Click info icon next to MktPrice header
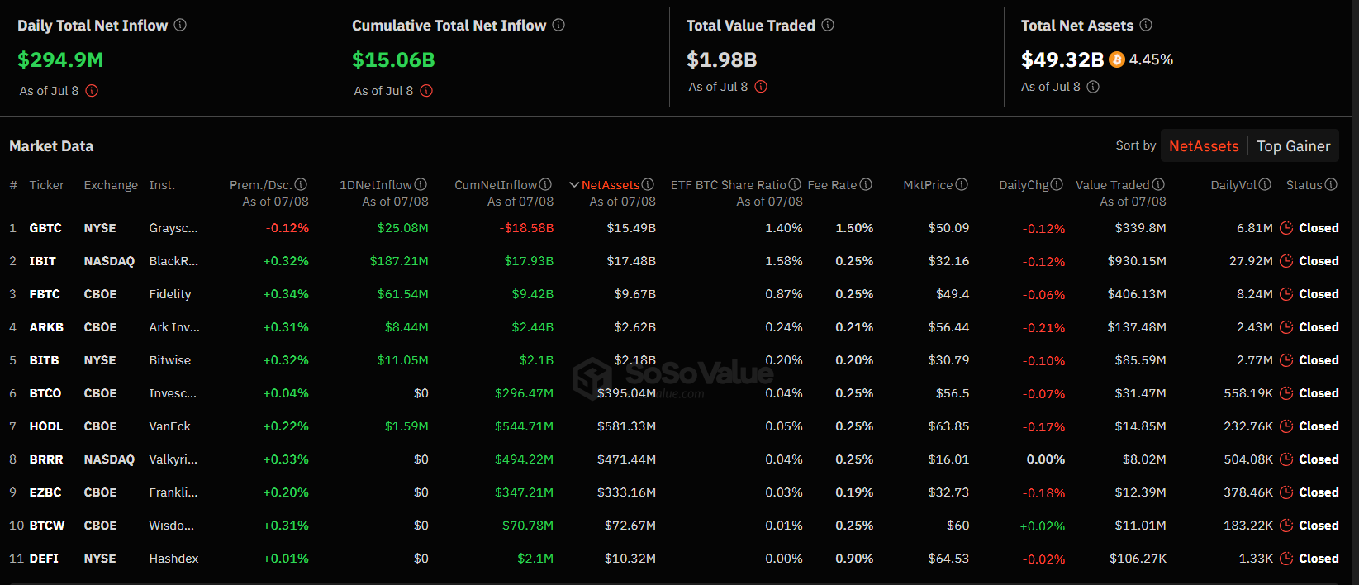This screenshot has height=585, width=1359. click(x=962, y=184)
